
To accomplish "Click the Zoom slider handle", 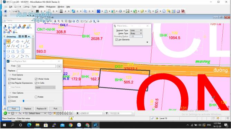I will pyautogui.click(x=23, y=101).
